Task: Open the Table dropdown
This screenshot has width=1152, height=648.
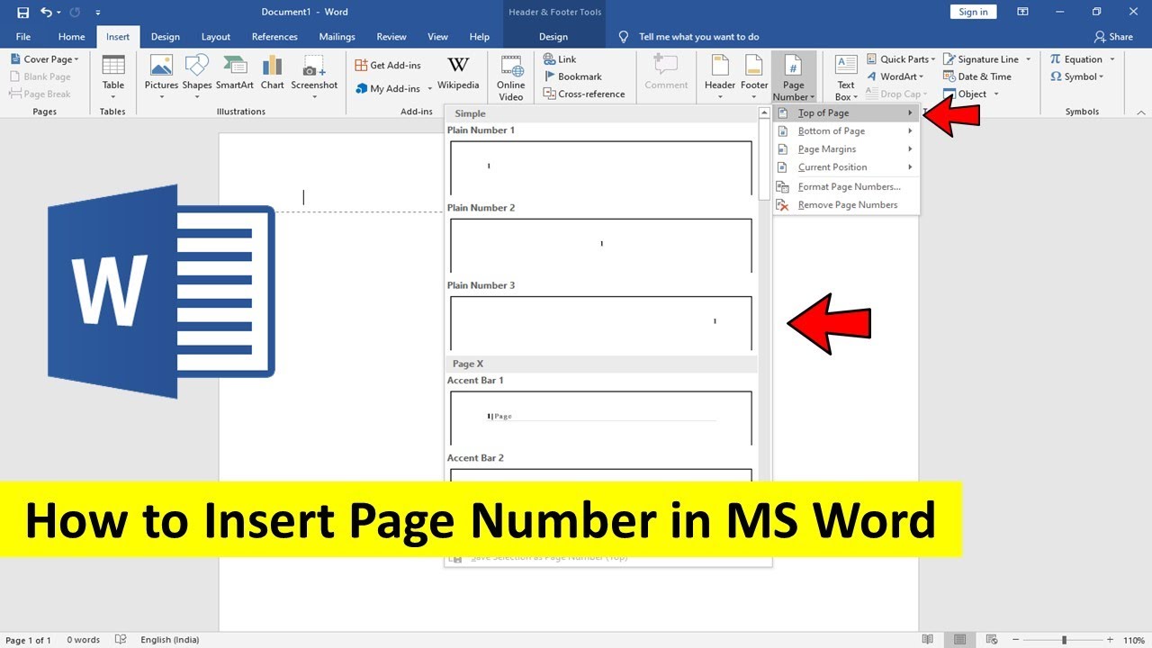Action: 113,76
